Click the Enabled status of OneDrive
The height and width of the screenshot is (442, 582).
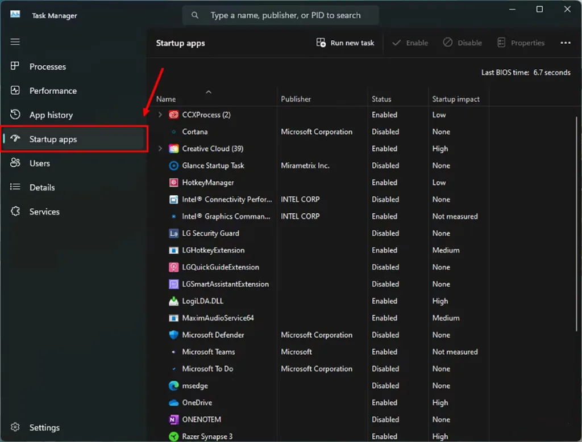coord(385,403)
